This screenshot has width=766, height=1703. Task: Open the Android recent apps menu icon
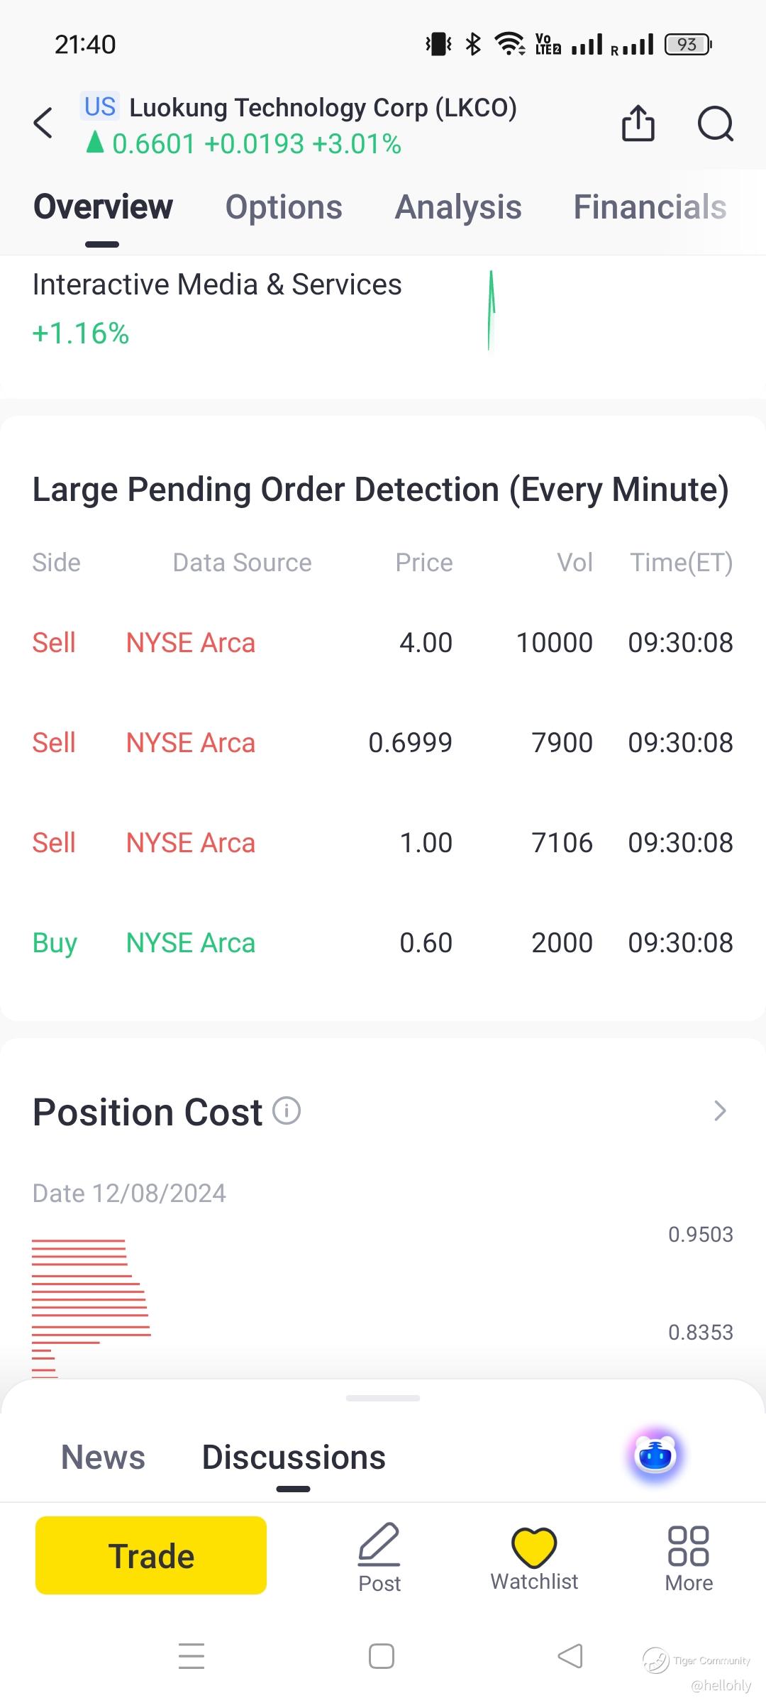[191, 1656]
